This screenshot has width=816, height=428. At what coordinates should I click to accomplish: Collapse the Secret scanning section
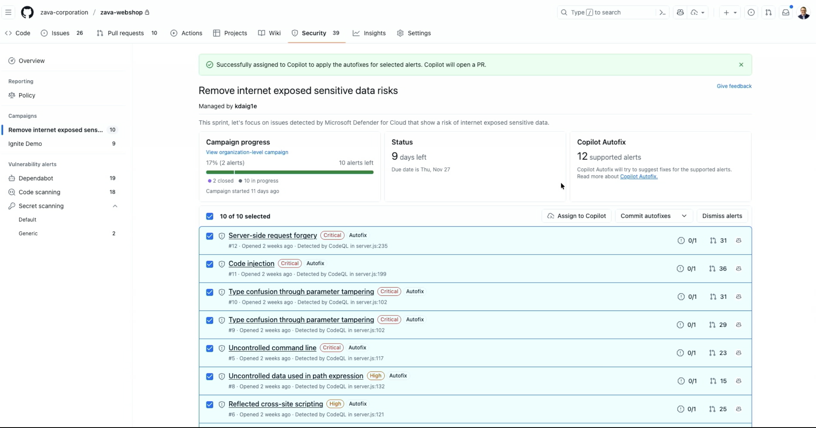(115, 206)
